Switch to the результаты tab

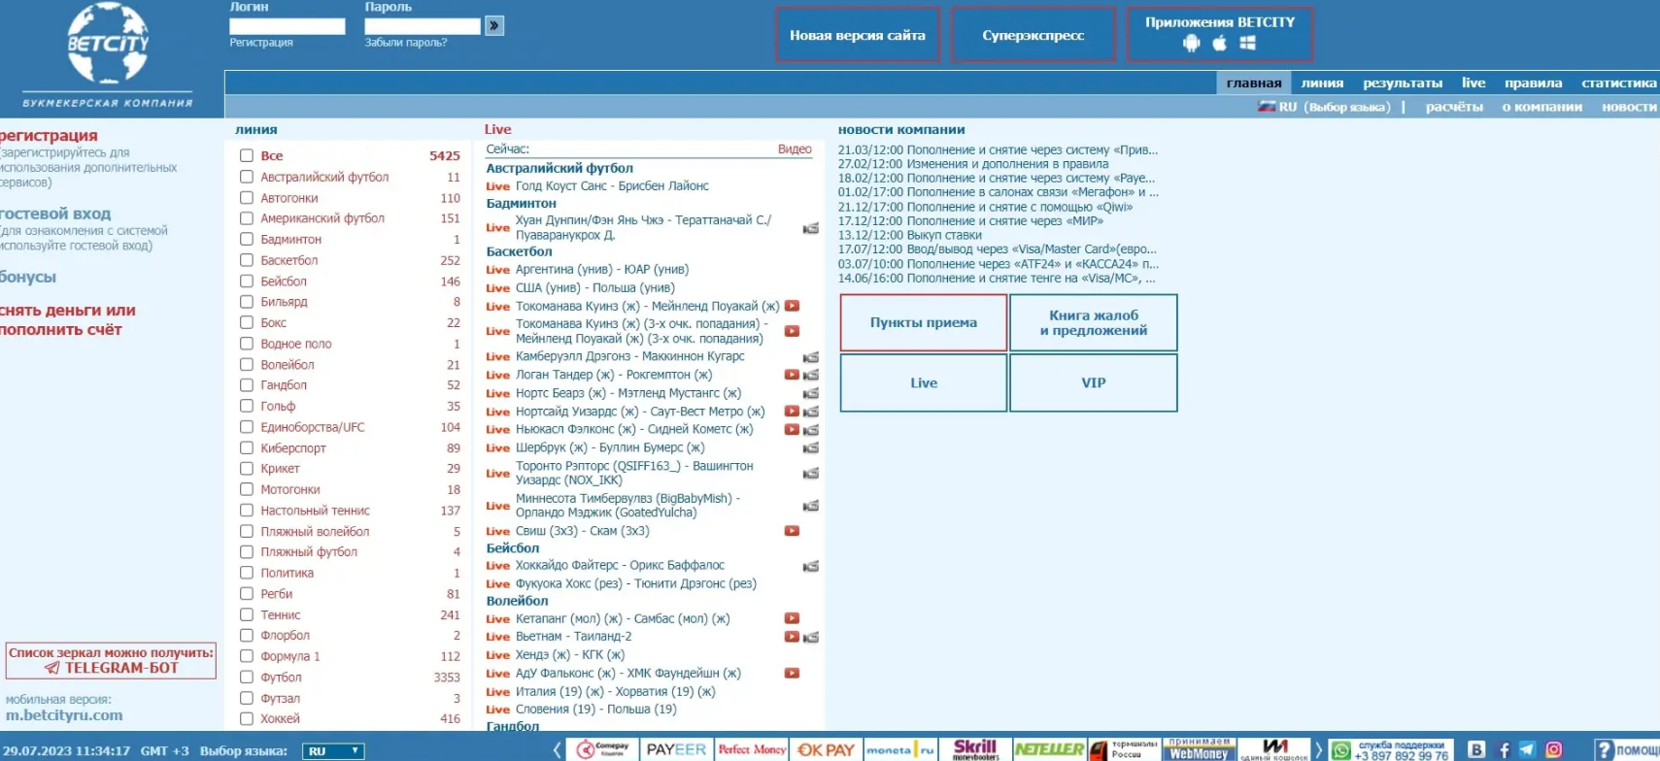(x=1402, y=83)
